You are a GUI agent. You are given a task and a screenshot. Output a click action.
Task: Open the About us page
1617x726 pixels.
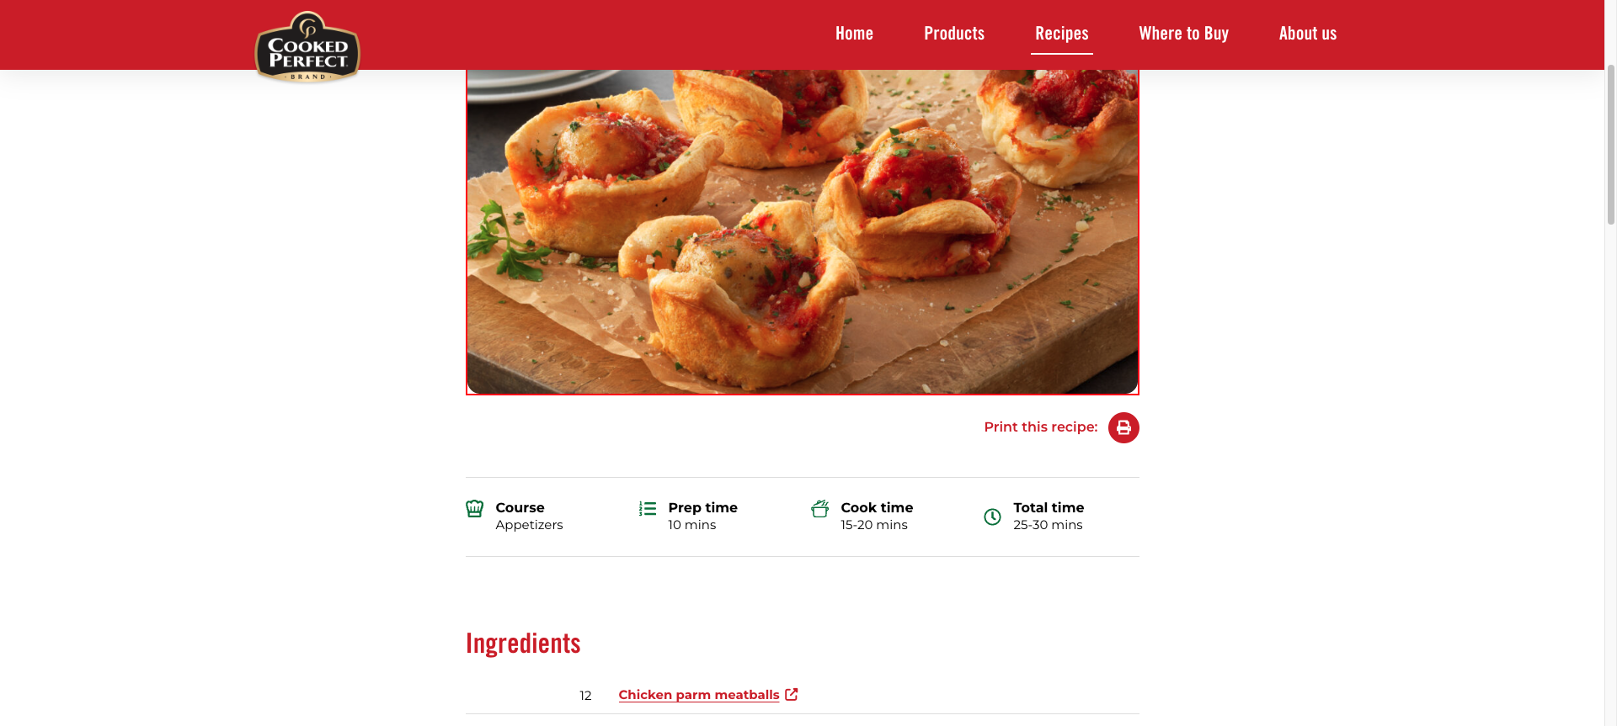1308,34
